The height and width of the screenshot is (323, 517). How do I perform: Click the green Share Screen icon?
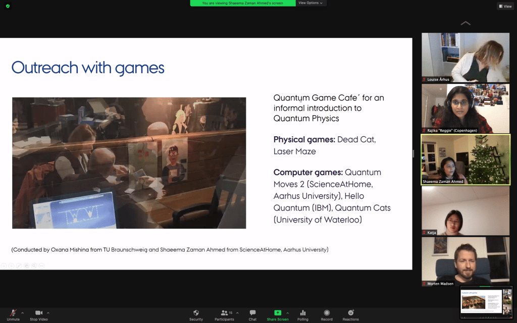[x=277, y=313]
